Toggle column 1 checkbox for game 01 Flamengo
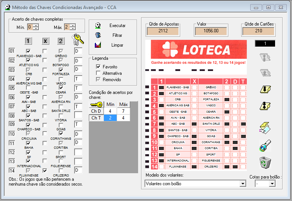The width and height of the screenshot is (292, 201). click(x=28, y=51)
